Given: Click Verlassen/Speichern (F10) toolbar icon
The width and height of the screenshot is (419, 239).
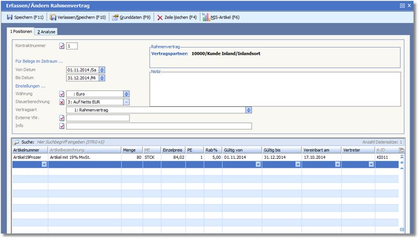Looking at the screenshot, I should (53, 17).
